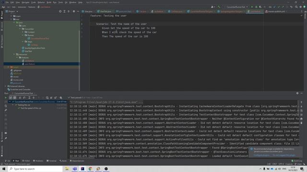Select 'Test the speed of the car' result

(31, 108)
